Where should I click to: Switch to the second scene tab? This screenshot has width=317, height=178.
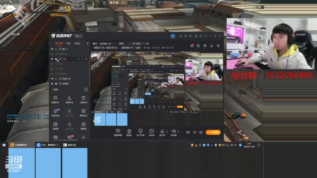tap(69, 44)
